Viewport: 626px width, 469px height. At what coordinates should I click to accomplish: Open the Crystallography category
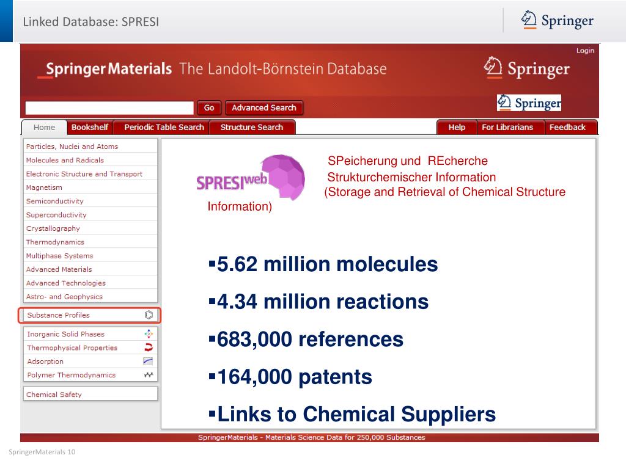90,228
